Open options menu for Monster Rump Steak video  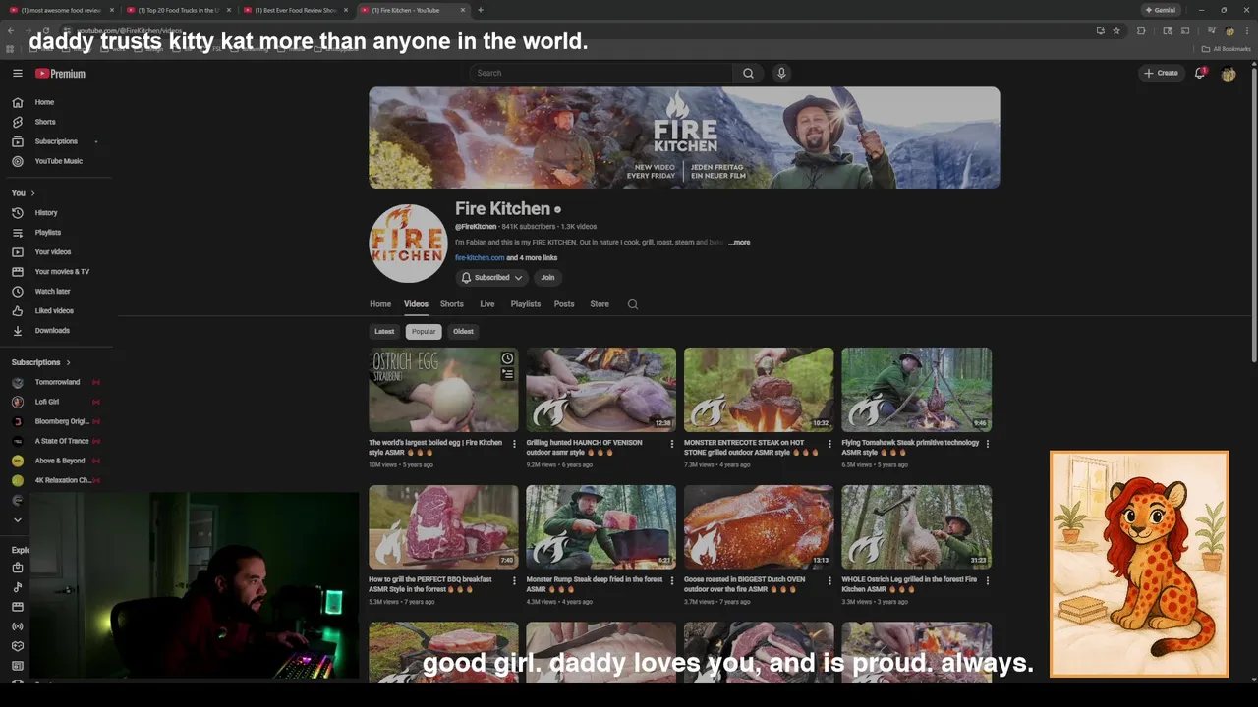pyautogui.click(x=672, y=581)
